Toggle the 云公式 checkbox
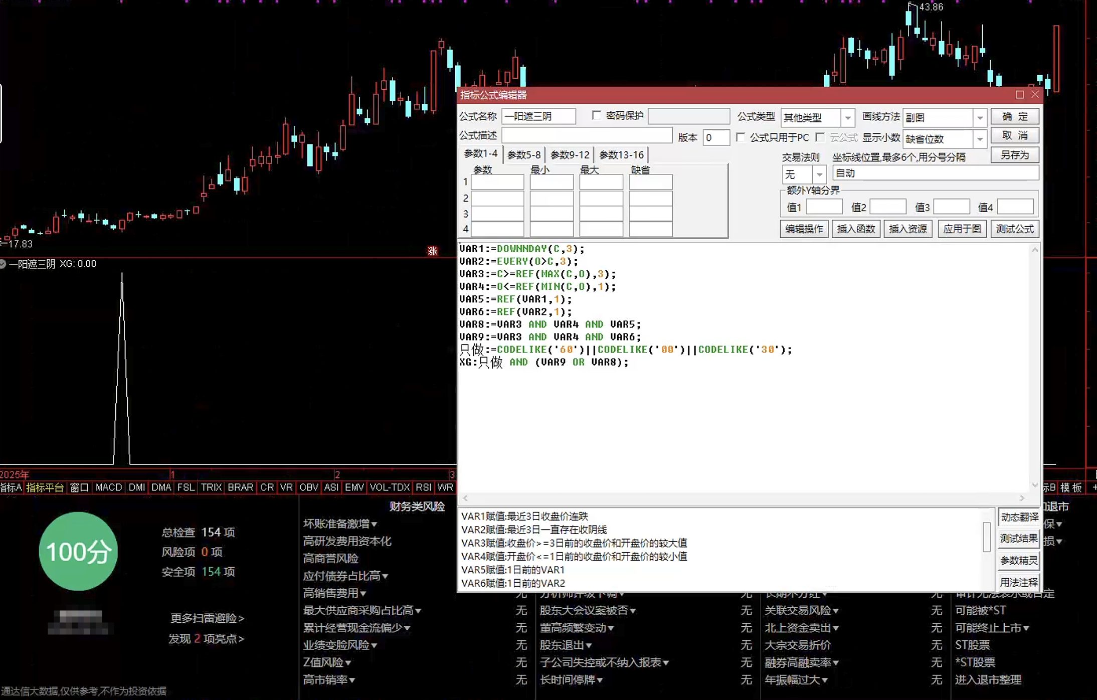 (820, 137)
